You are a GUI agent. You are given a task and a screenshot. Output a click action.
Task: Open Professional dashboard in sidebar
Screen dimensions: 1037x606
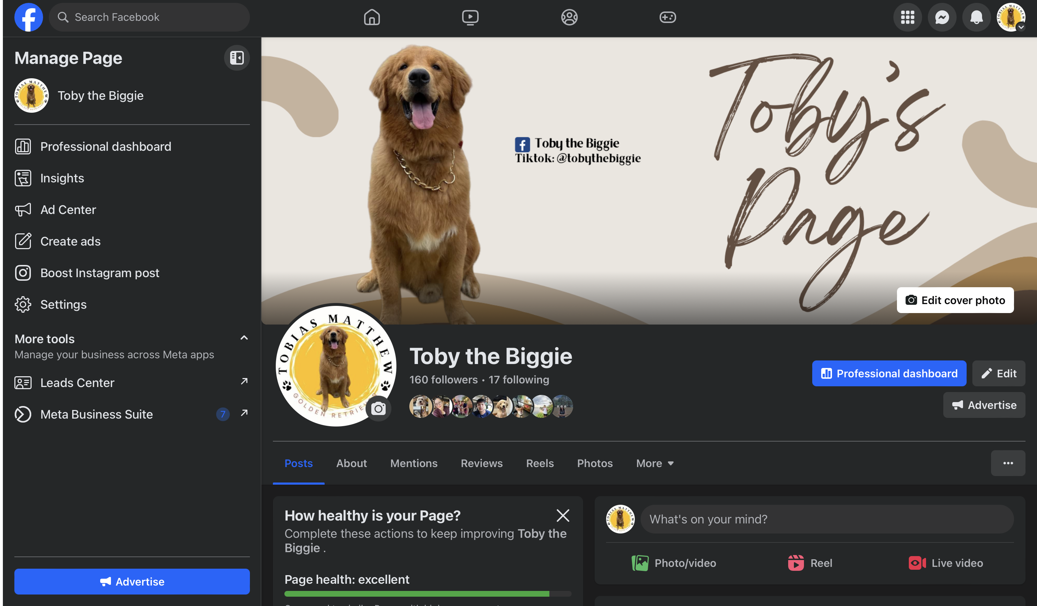tap(132, 146)
